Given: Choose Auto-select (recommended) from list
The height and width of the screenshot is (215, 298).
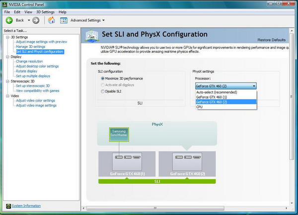Looking at the screenshot, I should click(226, 92).
